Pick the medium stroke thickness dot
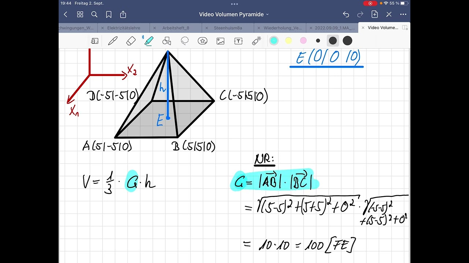This screenshot has height=263, width=469. pyautogui.click(x=333, y=41)
